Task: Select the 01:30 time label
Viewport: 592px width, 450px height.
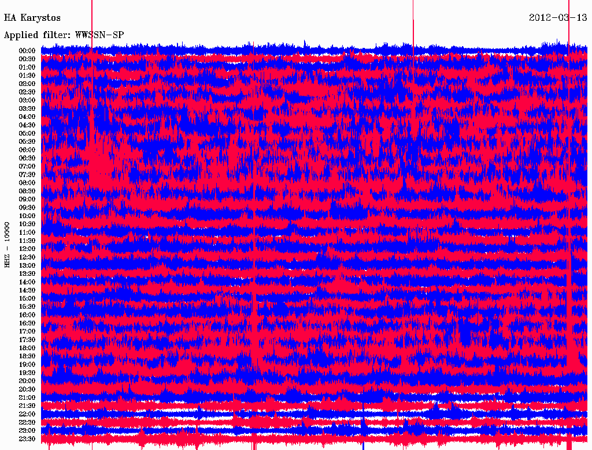Action: click(27, 76)
